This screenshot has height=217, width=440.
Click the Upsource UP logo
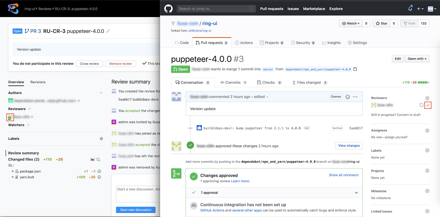(13, 9)
